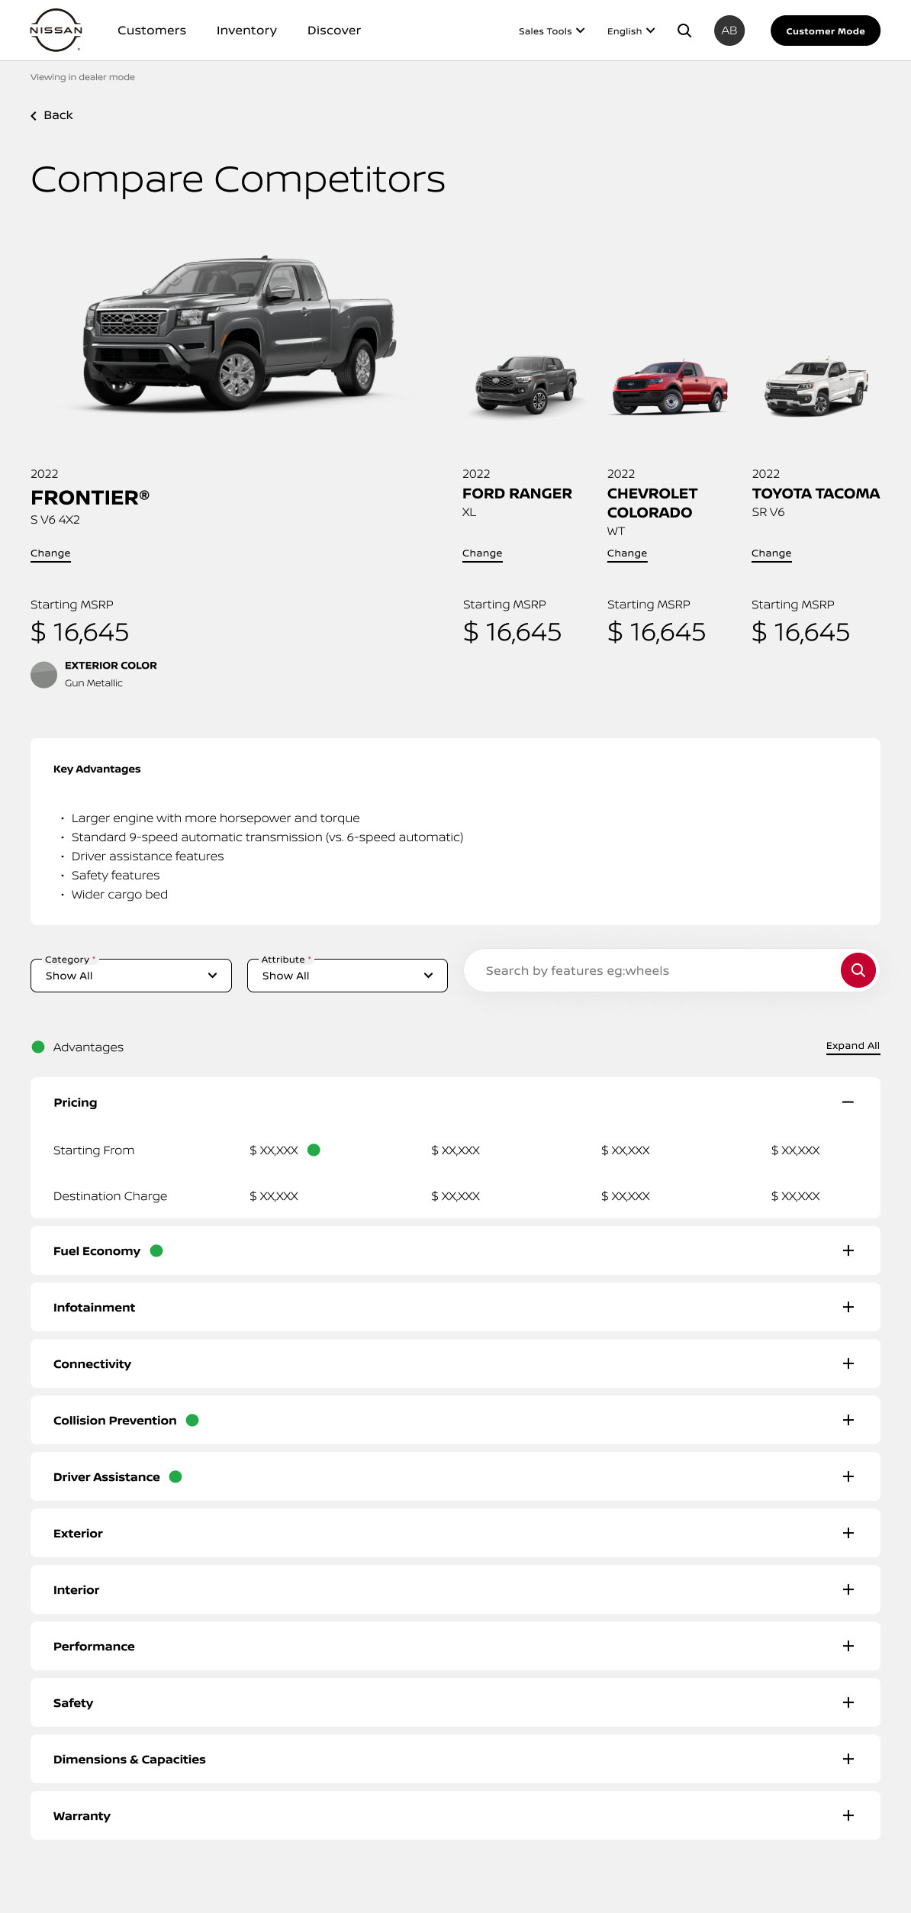911x1913 pixels.
Task: Click the large Frontier truck image
Action: coord(240,333)
